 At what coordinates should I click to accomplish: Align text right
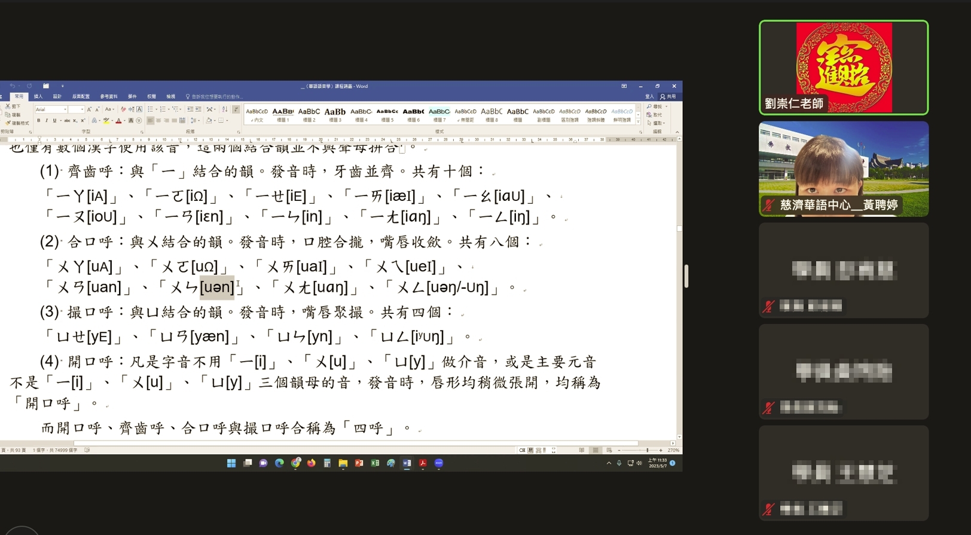pos(166,121)
